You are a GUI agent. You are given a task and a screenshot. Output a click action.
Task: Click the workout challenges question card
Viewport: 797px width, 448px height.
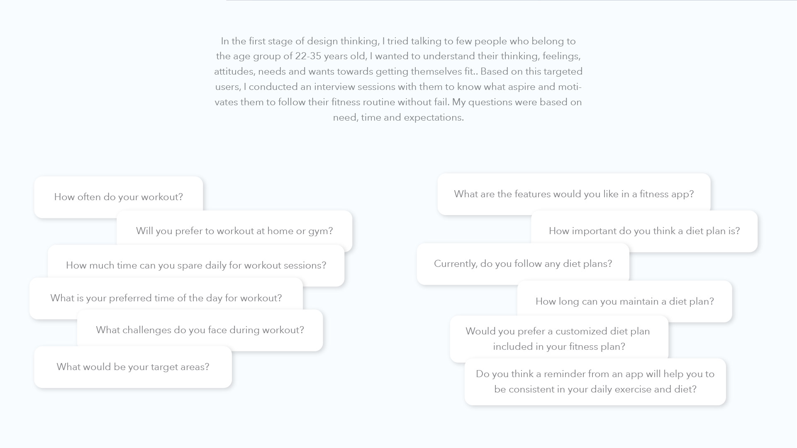click(x=200, y=330)
